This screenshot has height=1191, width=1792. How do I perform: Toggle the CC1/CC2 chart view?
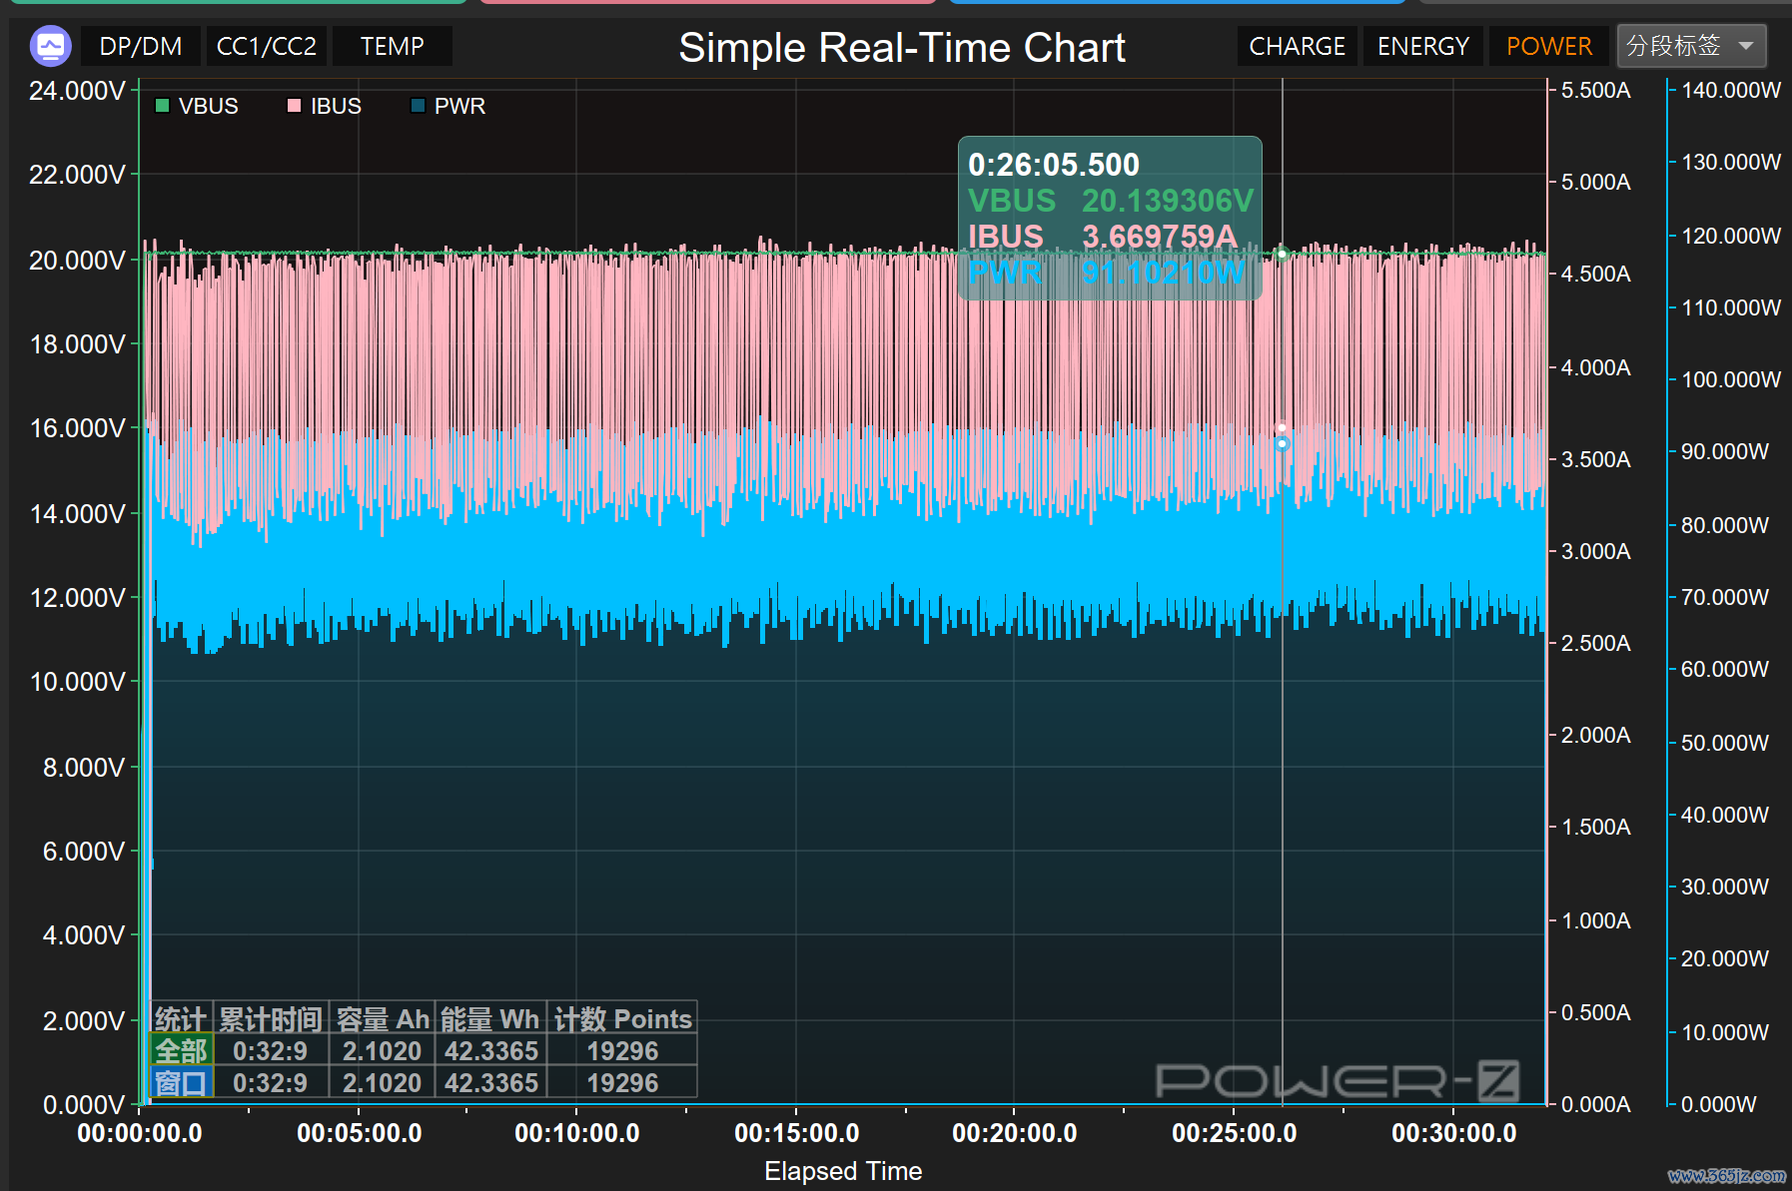[267, 46]
